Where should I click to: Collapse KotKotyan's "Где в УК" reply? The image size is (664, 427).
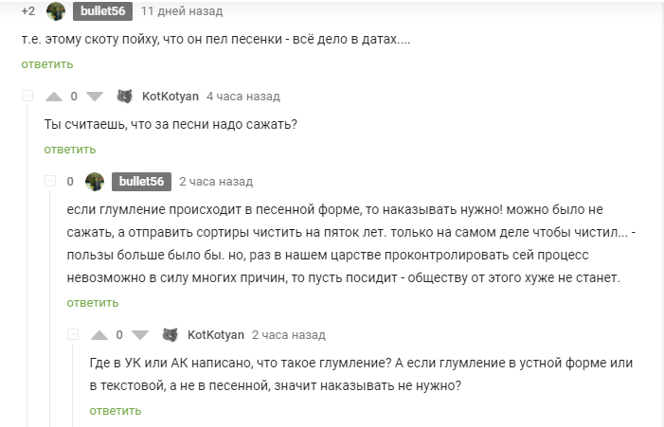point(73,335)
